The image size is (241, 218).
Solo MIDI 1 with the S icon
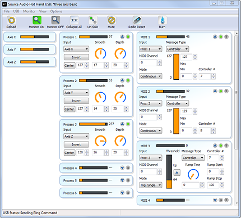(226, 37)
